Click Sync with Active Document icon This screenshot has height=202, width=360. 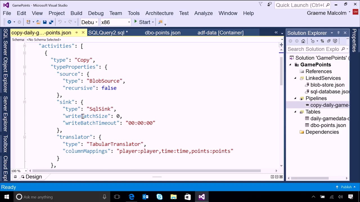point(322,41)
